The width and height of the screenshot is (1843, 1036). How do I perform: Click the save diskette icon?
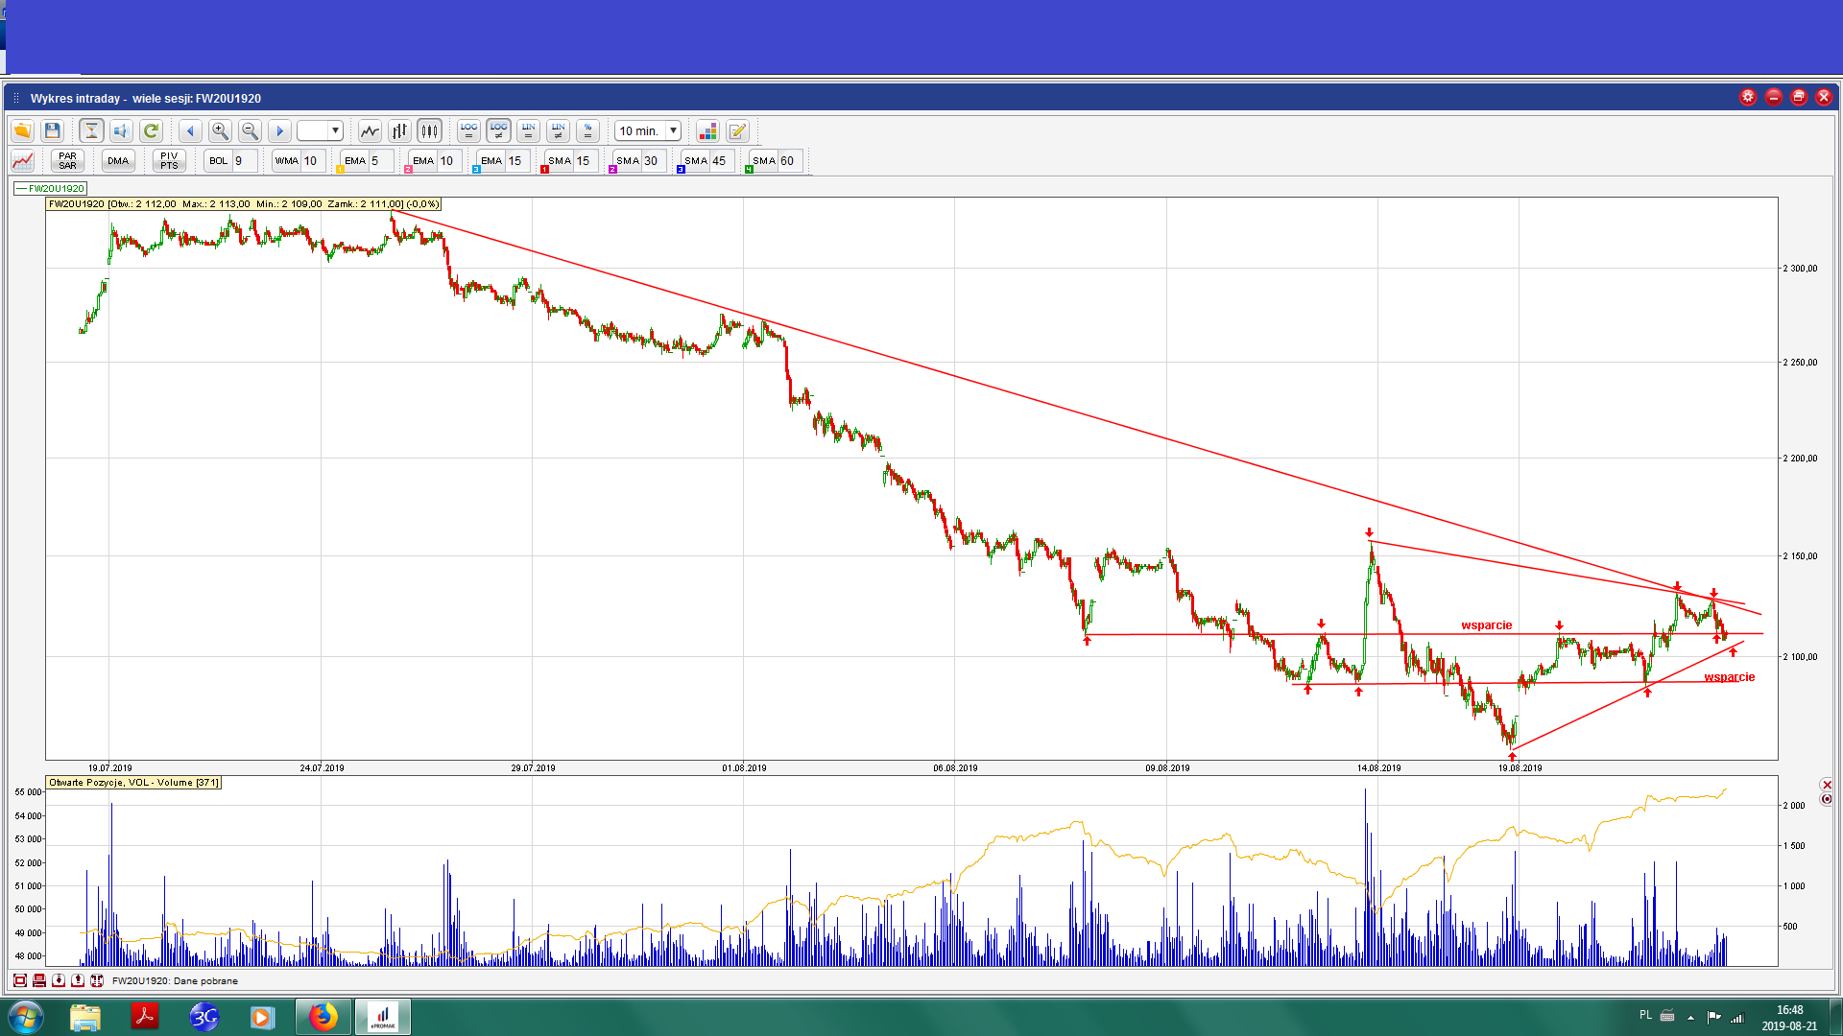pyautogui.click(x=53, y=131)
